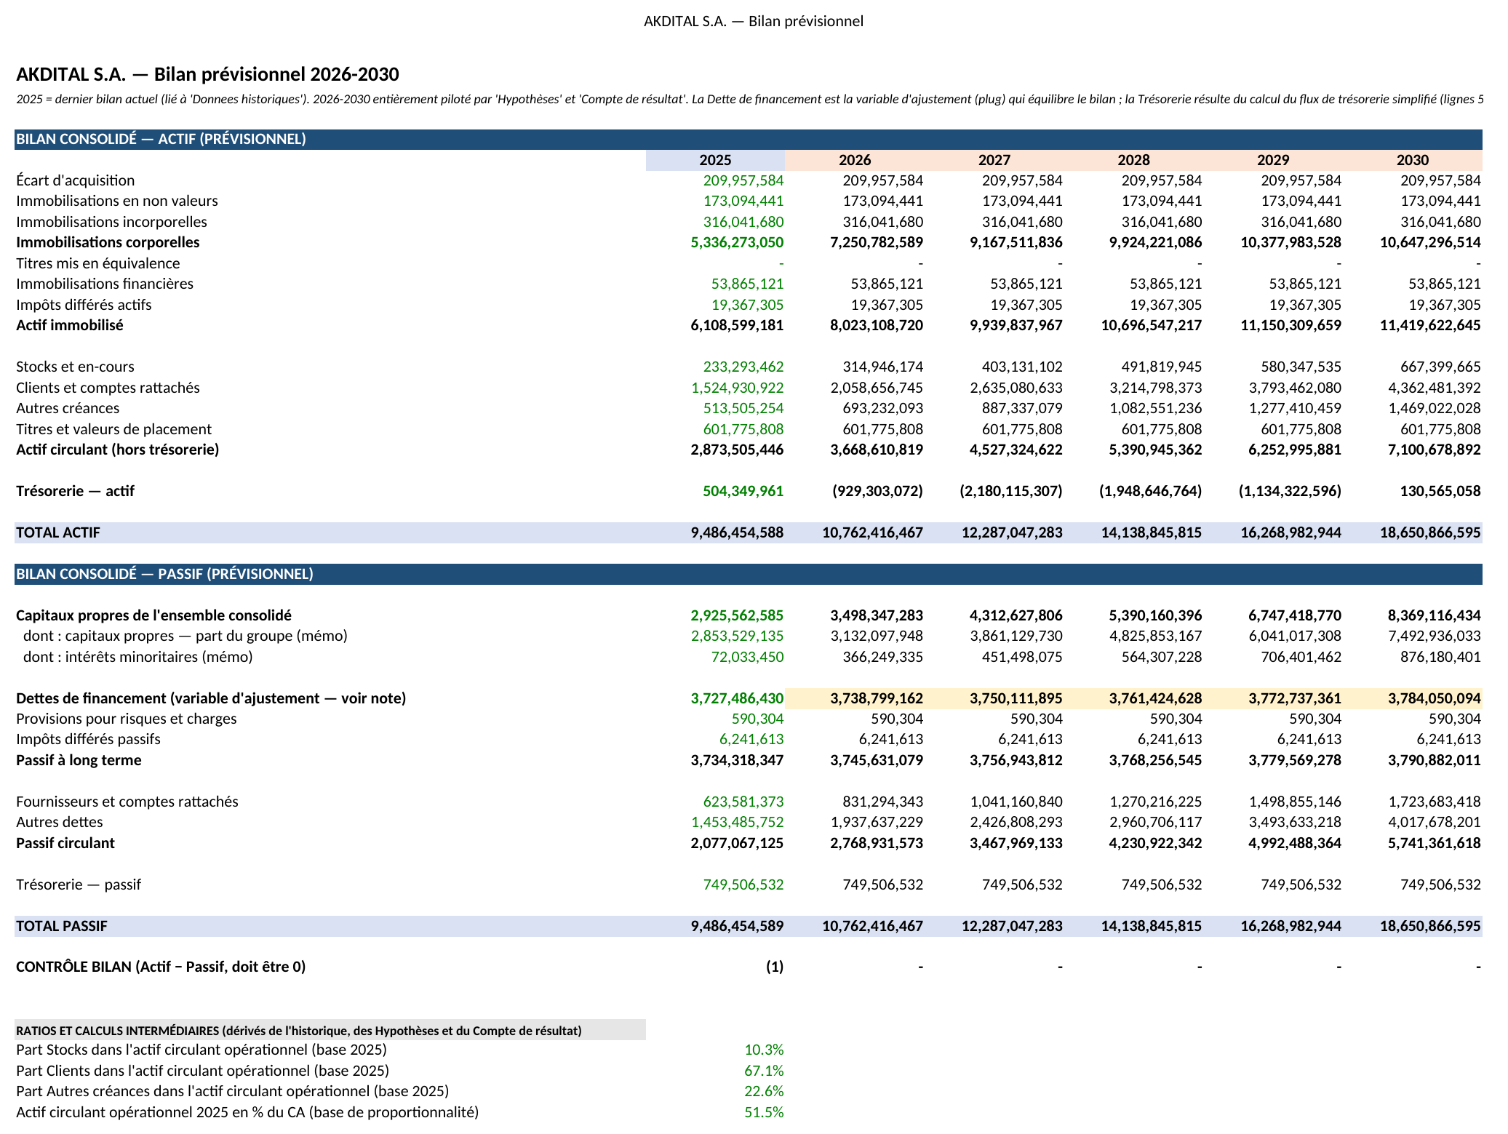Click the CONTRÔLE BILAN 2025 value (1)
This screenshot has width=1508, height=1134.
click(x=774, y=967)
